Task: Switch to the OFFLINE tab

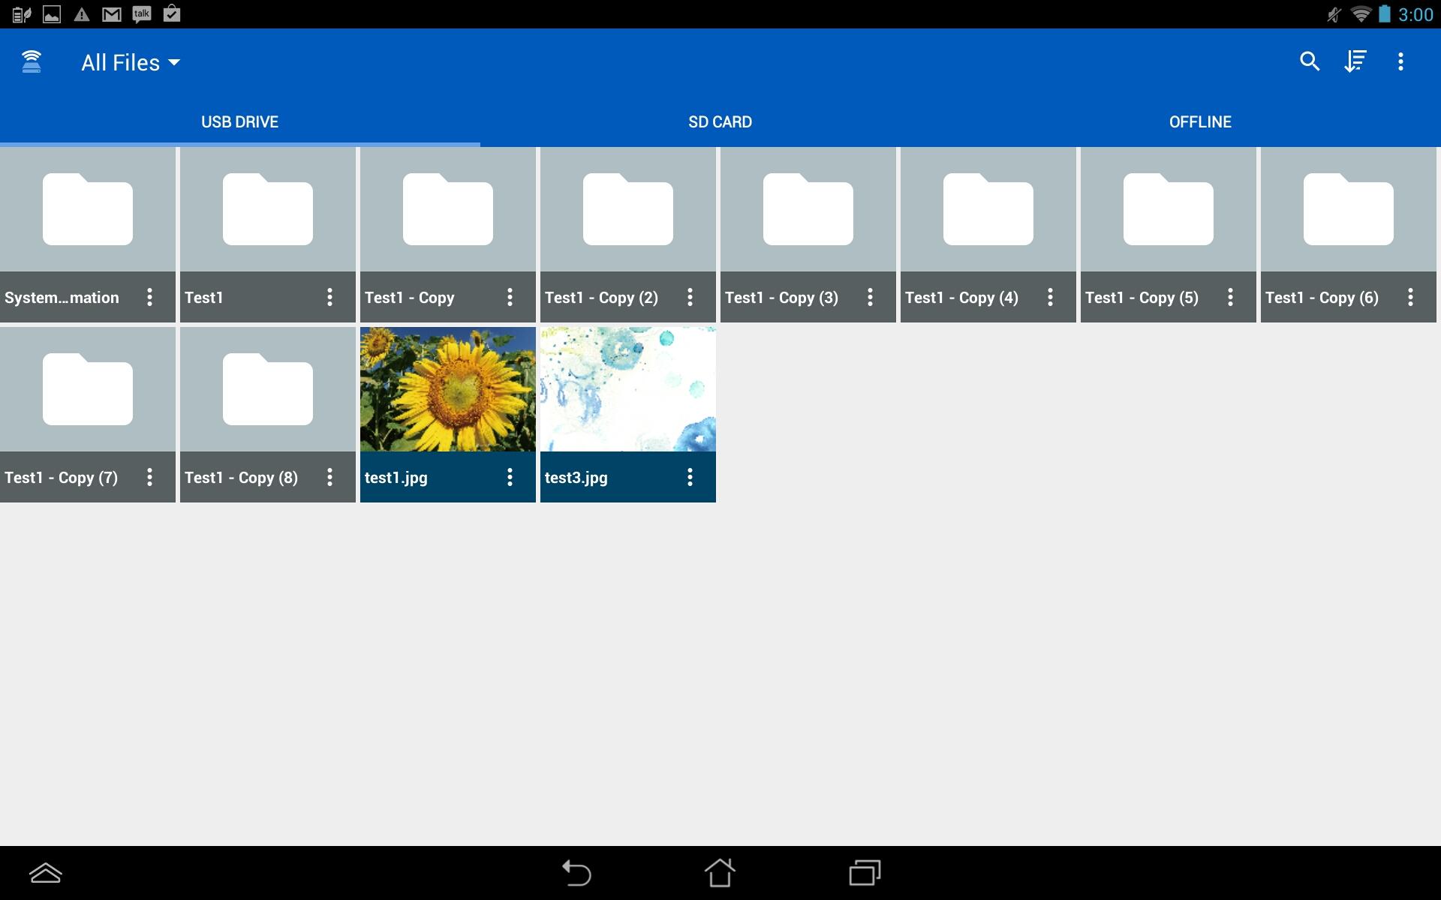Action: tap(1200, 121)
